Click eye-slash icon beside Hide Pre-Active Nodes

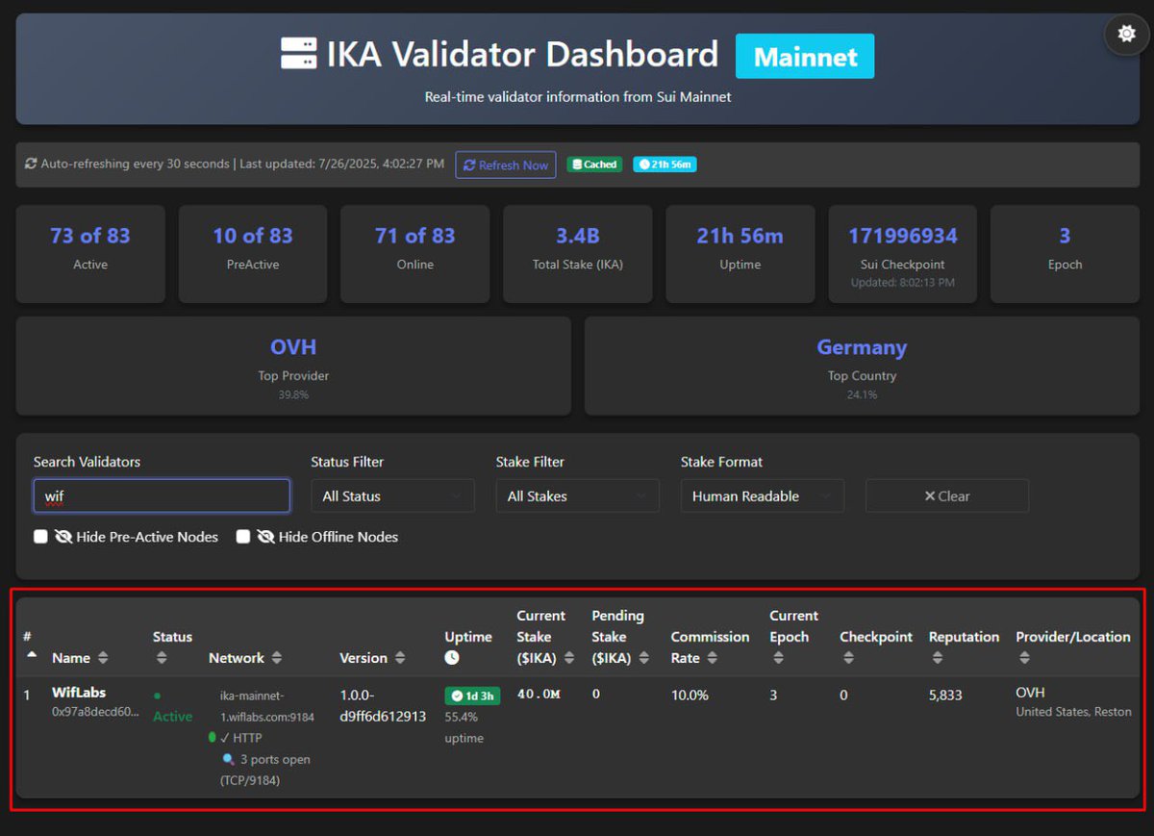(63, 537)
